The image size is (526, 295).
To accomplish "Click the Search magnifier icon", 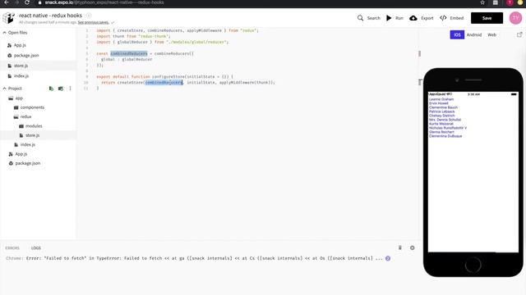I will [x=360, y=18].
